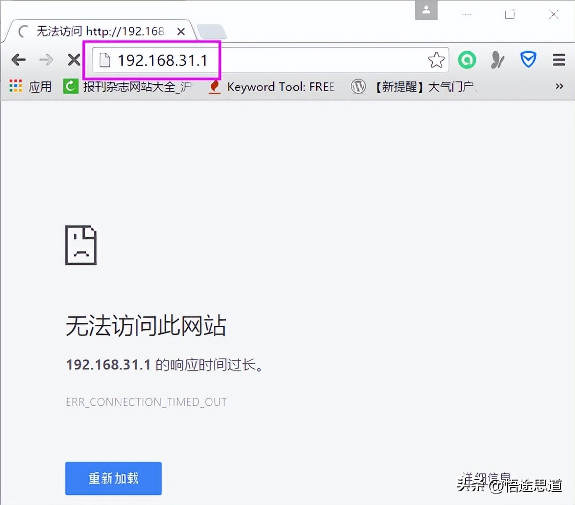Click the page document icon in the address bar
Screen dimensions: 575x505
click(x=105, y=59)
